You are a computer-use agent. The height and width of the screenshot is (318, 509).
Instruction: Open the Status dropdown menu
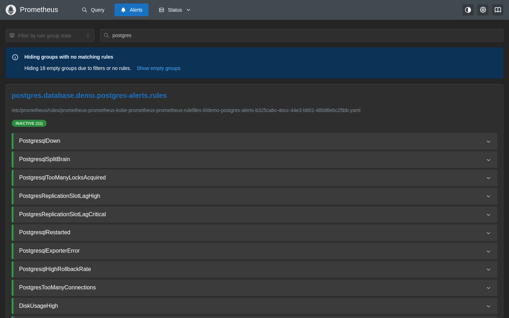click(175, 10)
